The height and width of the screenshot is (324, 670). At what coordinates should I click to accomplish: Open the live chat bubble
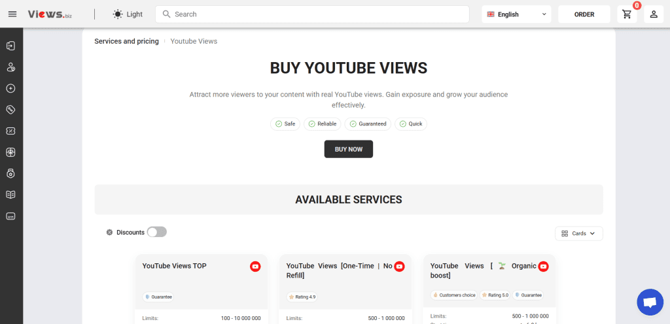tap(650, 302)
